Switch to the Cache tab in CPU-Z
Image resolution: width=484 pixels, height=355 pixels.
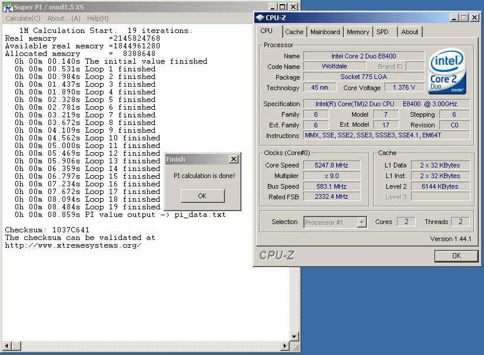[294, 32]
